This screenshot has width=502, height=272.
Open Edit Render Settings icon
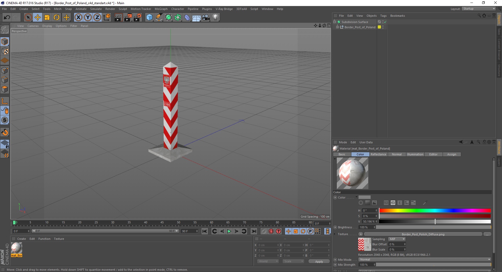[x=138, y=18]
